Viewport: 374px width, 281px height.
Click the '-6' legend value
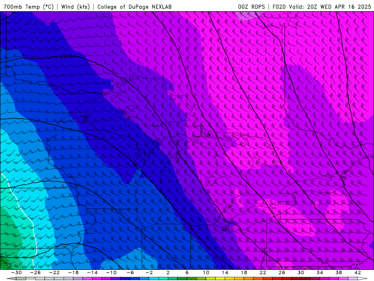130,273
